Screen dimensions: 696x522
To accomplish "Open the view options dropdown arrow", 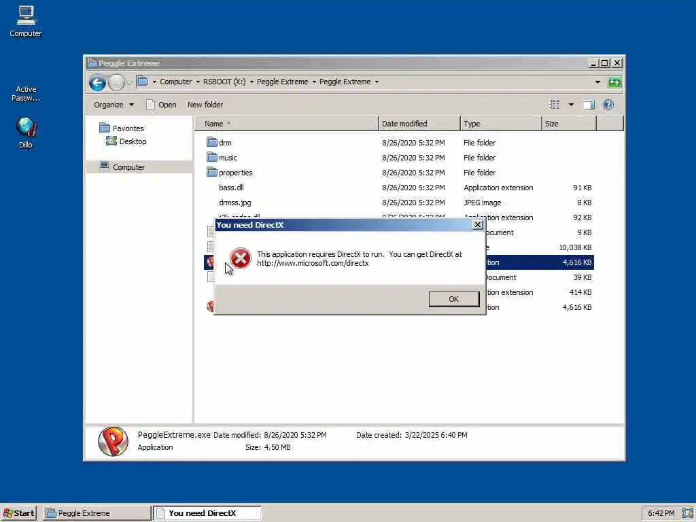I will pyautogui.click(x=571, y=105).
